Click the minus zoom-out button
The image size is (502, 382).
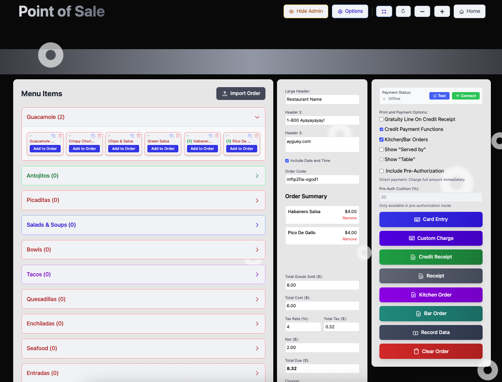point(422,12)
